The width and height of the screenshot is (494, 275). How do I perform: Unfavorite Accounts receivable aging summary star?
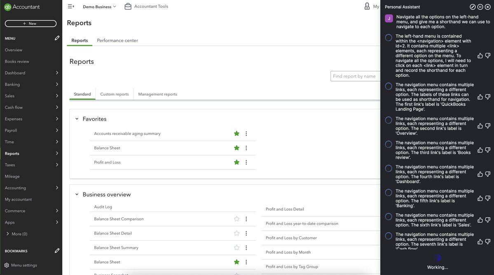[236, 134]
